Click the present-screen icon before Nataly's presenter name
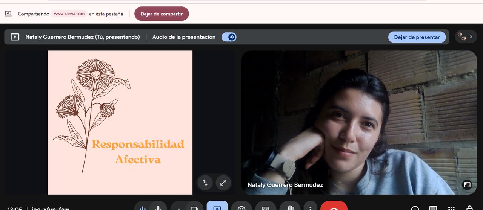This screenshot has width=483, height=210. (15, 37)
